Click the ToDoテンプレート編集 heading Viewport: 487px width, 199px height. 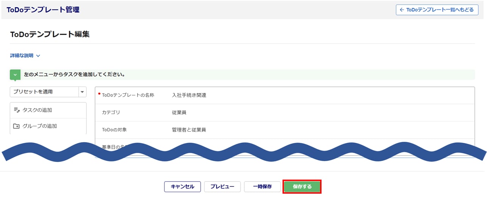[50, 34]
